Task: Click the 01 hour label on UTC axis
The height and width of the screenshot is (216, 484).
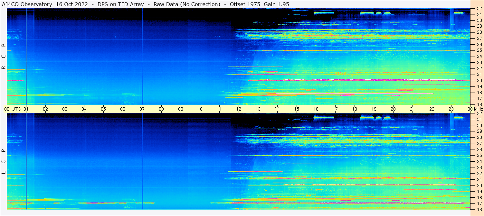Action: pos(26,109)
